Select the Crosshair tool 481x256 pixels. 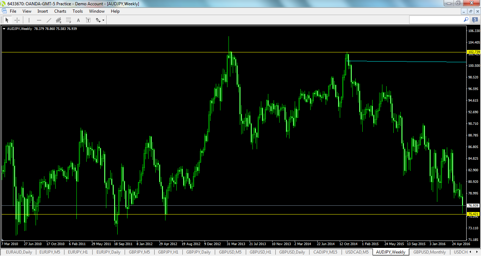[x=17, y=20]
